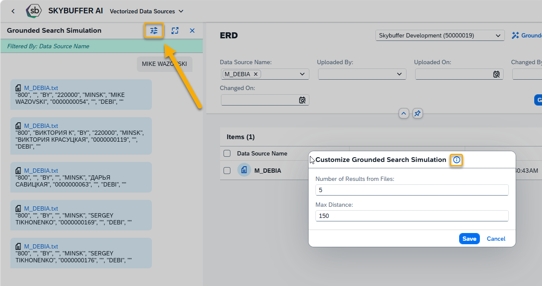The image size is (542, 286).
Task: Pin the filter header bar
Action: (x=417, y=113)
